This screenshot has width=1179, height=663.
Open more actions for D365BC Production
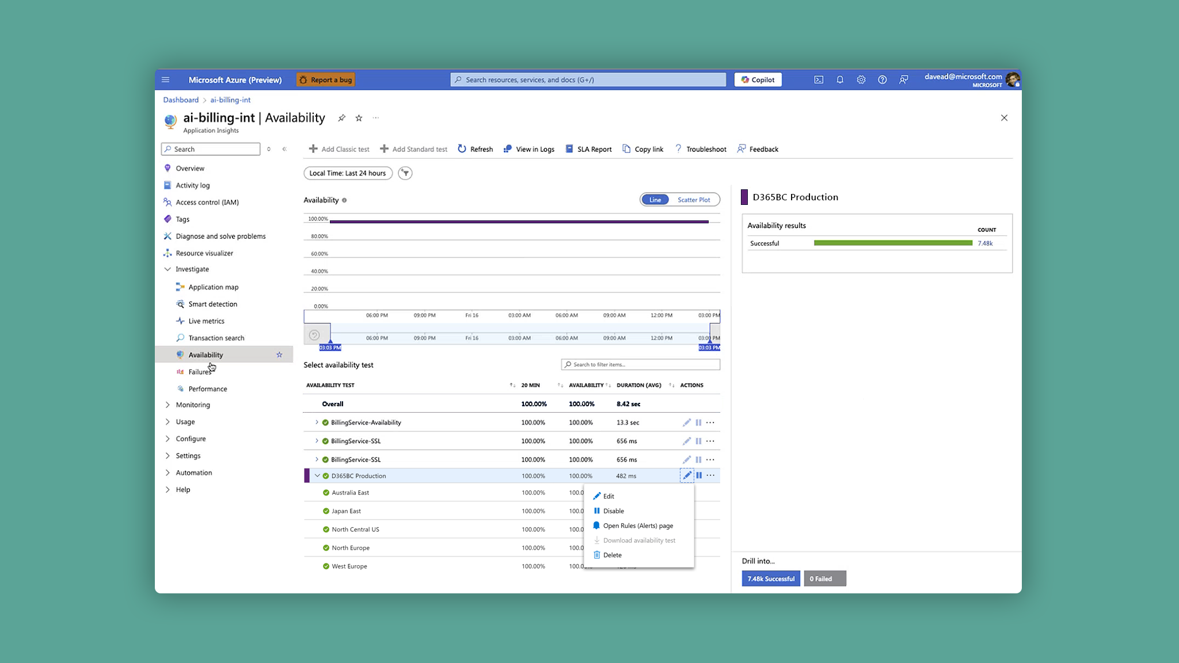[710, 475]
